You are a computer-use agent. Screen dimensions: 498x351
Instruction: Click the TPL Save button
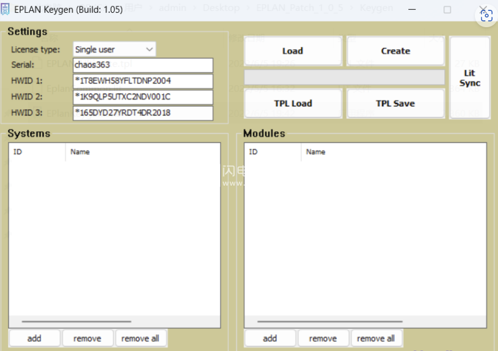(396, 104)
